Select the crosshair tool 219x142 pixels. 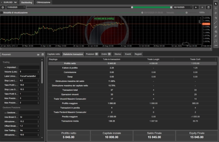[216, 8]
